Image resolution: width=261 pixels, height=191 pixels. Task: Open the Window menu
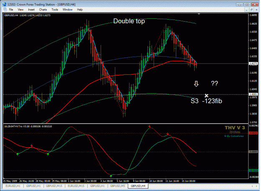(x=67, y=10)
